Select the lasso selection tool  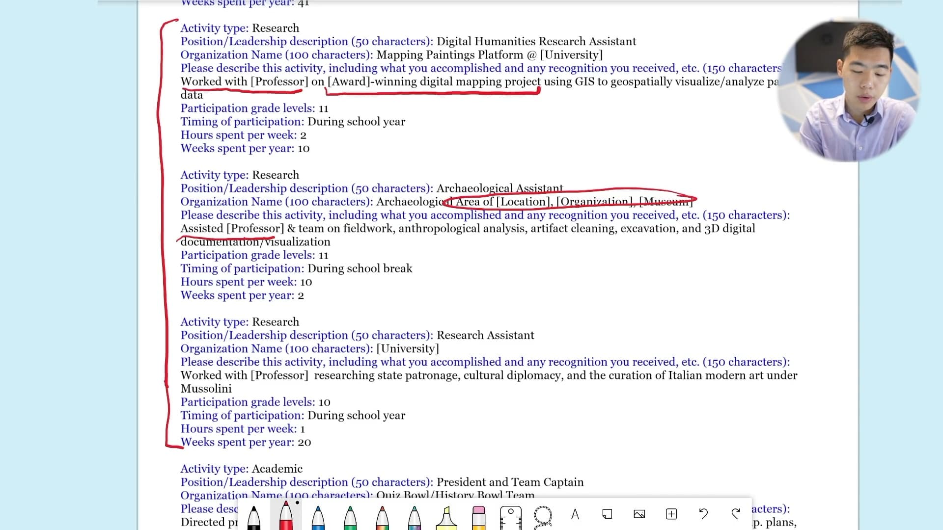543,515
